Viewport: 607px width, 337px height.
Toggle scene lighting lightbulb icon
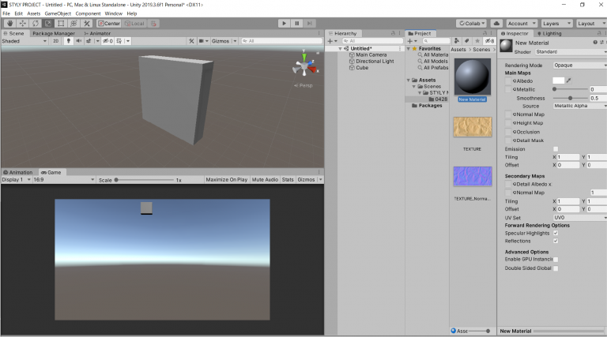69,40
